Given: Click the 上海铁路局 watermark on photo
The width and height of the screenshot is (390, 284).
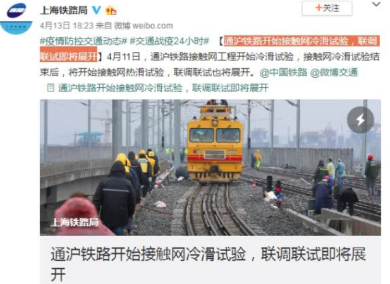Looking at the screenshot, I should [75, 222].
